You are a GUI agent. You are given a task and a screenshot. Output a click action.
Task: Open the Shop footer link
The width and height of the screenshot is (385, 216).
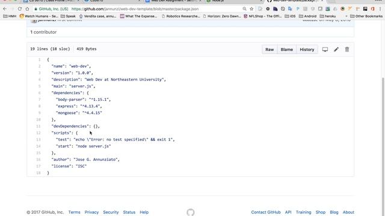tap(321, 212)
